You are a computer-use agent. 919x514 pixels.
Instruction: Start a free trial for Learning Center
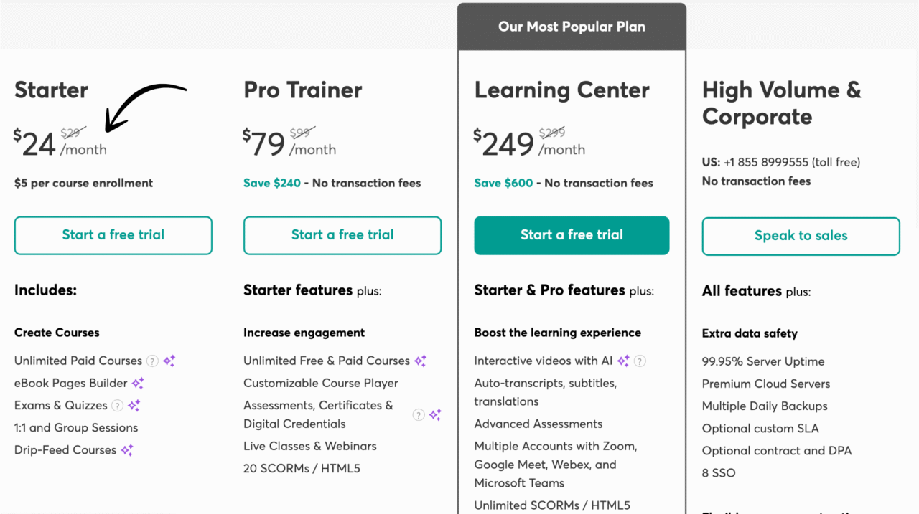tap(572, 235)
